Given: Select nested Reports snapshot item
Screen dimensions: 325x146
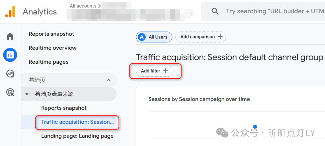Looking at the screenshot, I should click(64, 108).
